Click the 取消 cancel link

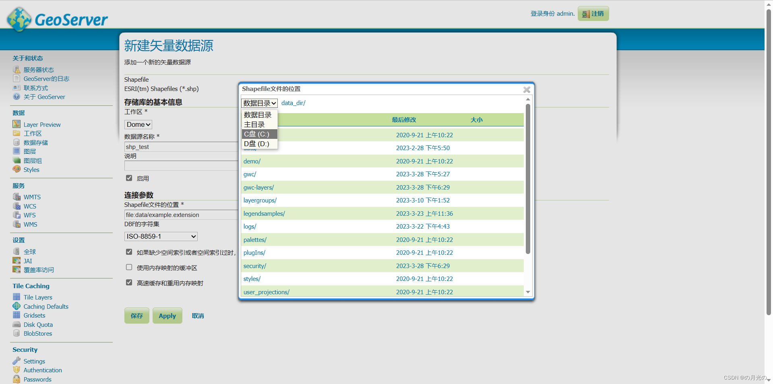tap(198, 316)
